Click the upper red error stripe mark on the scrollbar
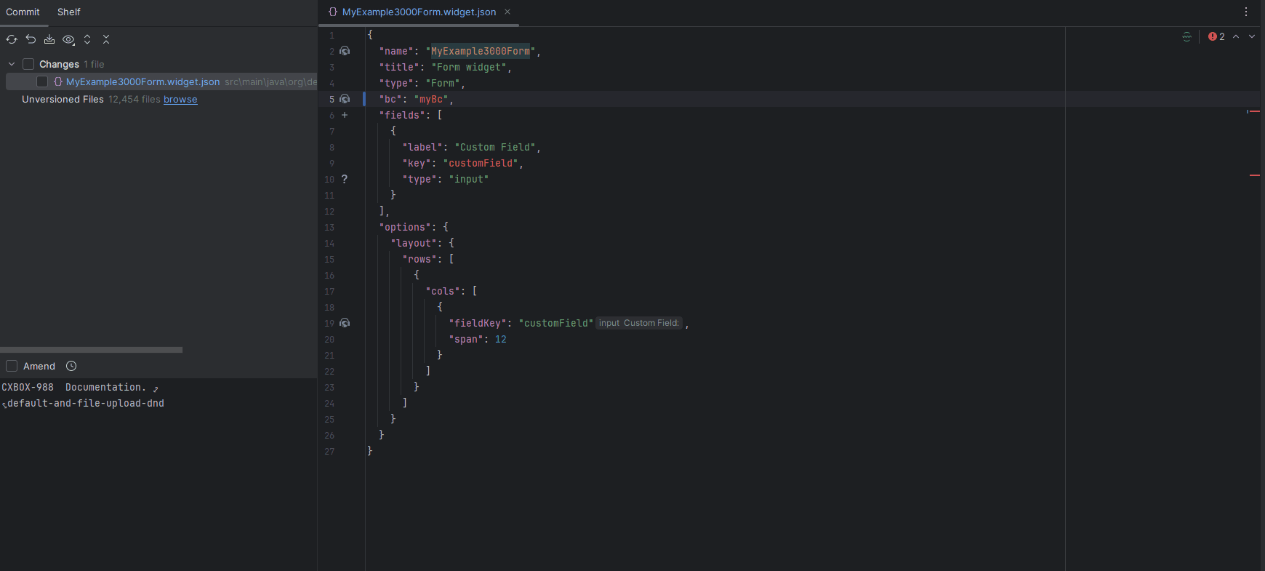Screen dimensions: 1265x571 tap(1254, 111)
